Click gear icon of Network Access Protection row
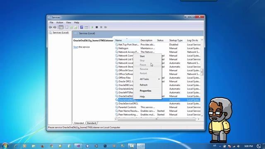 point(117,52)
